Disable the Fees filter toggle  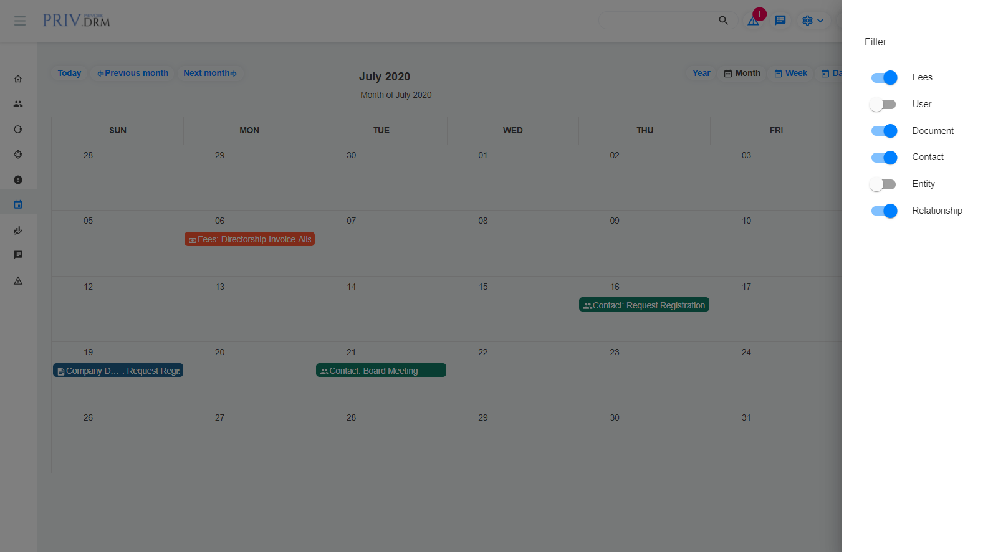[x=883, y=78]
